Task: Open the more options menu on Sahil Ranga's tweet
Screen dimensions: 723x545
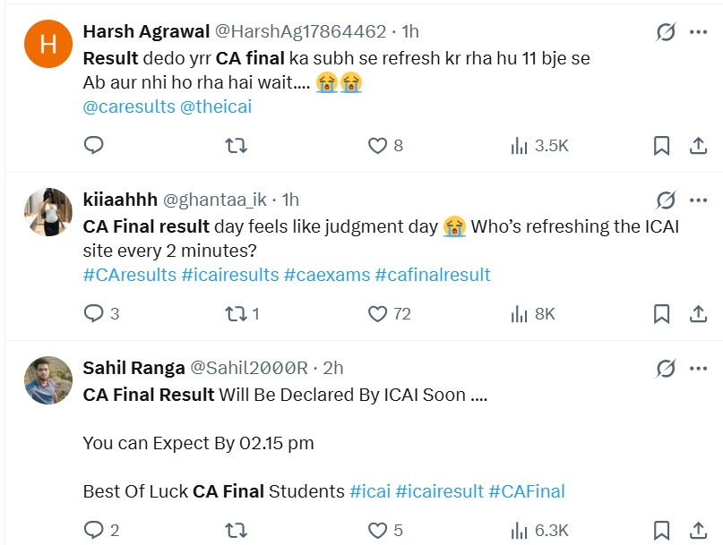Action: coord(697,368)
